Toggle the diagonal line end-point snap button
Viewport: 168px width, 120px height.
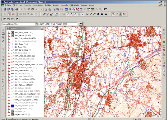(x=68, y=14)
